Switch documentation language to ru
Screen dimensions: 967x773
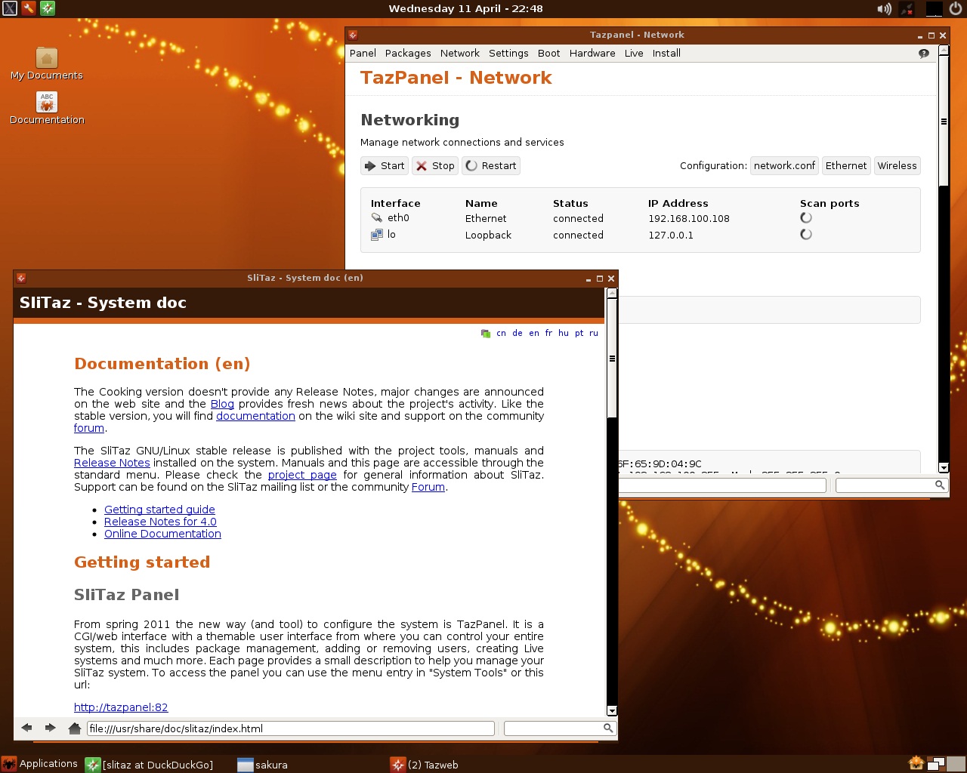coord(594,333)
